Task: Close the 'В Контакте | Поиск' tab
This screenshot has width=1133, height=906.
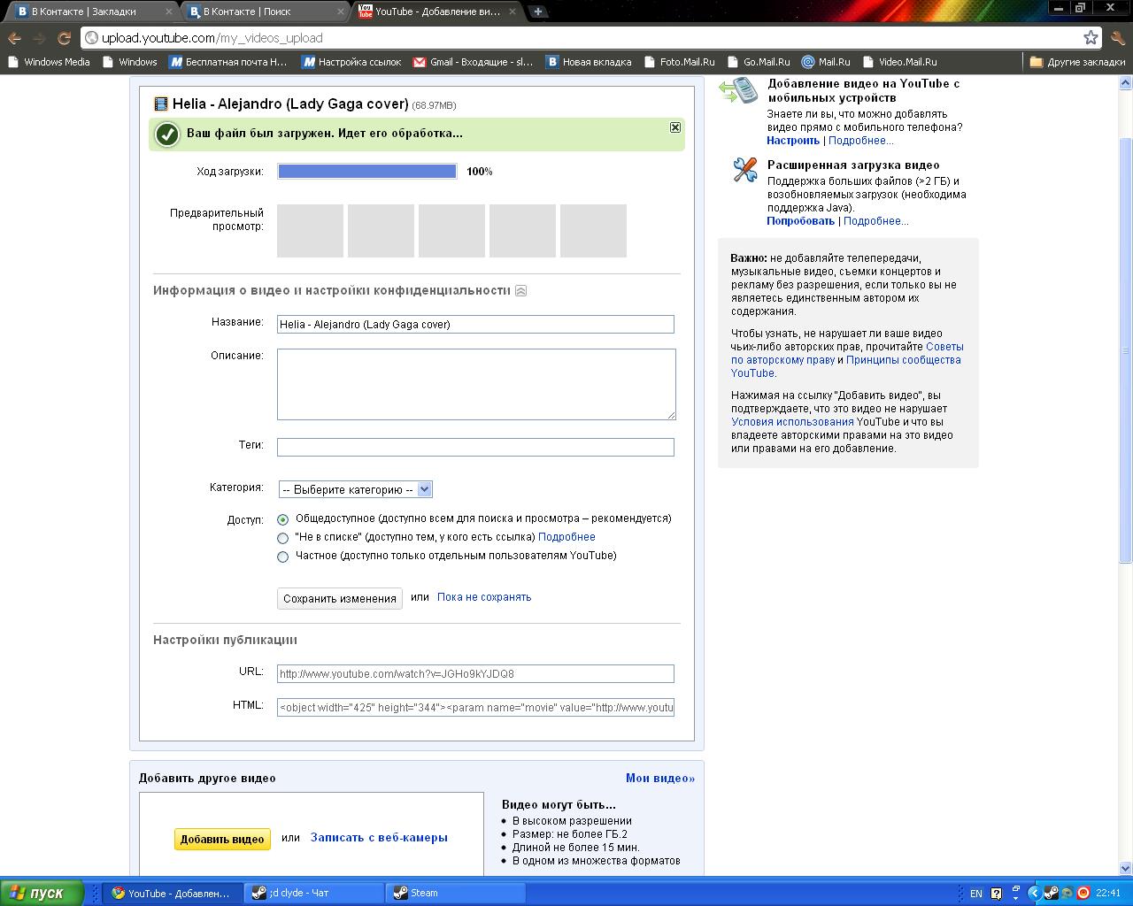Action: [341, 12]
